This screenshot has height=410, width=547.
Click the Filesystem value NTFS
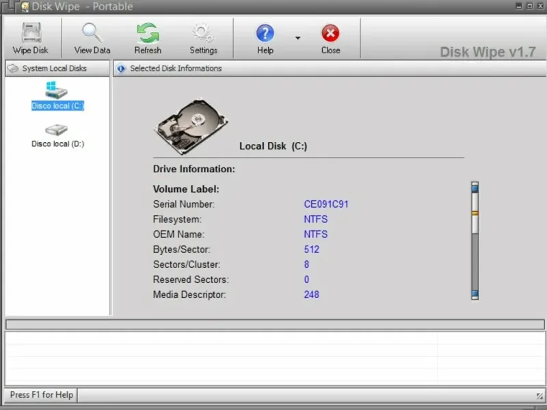click(x=316, y=219)
